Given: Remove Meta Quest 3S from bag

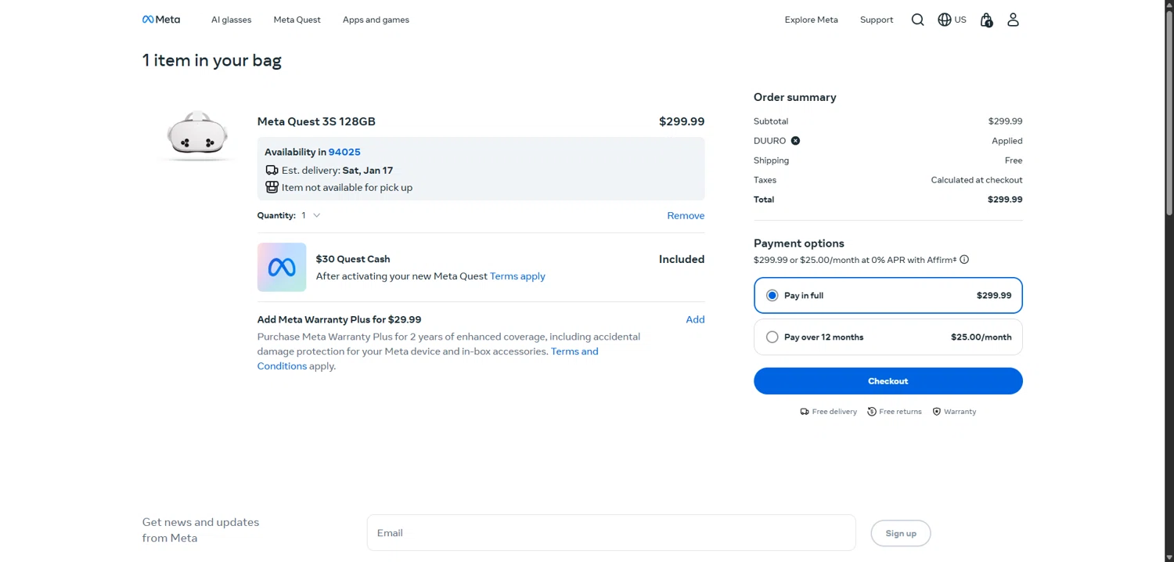Looking at the screenshot, I should pos(686,215).
